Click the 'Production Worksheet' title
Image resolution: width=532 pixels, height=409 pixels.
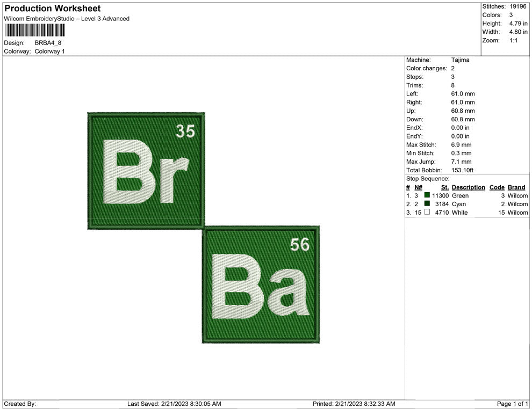(x=53, y=9)
